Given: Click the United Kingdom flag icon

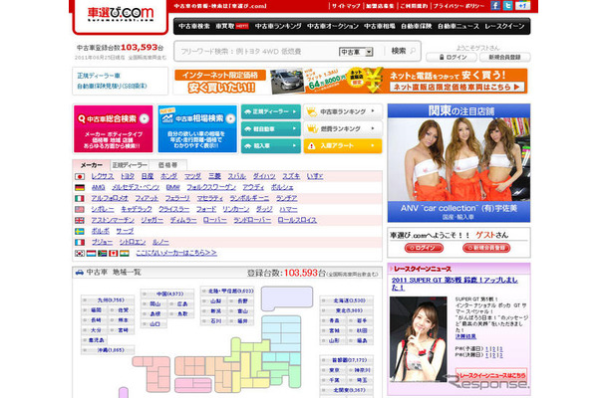Looking at the screenshot, I should coord(80,220).
